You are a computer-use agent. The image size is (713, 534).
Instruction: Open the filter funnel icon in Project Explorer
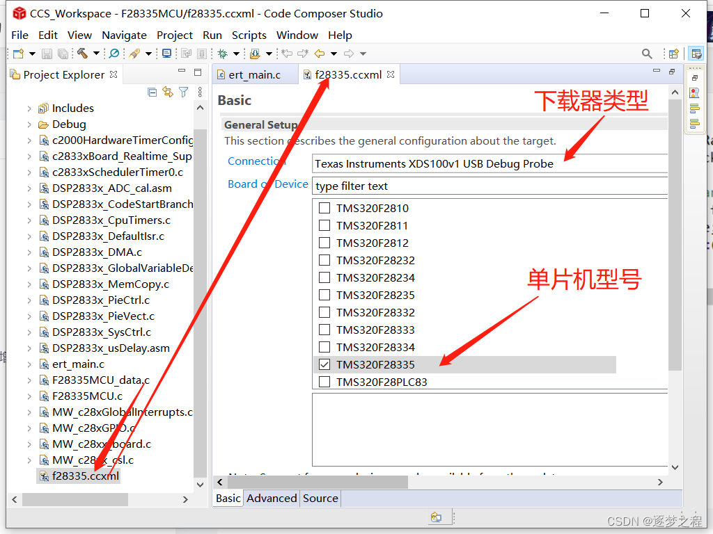183,92
